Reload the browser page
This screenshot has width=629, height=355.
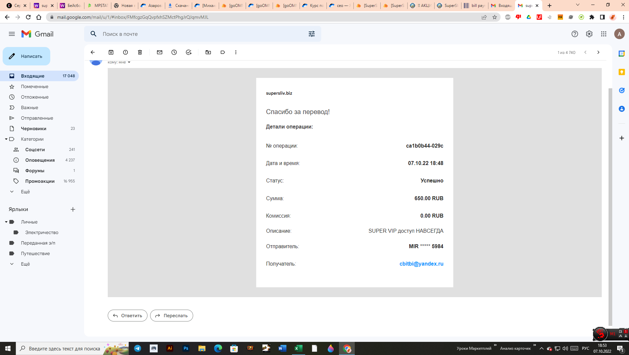(28, 17)
